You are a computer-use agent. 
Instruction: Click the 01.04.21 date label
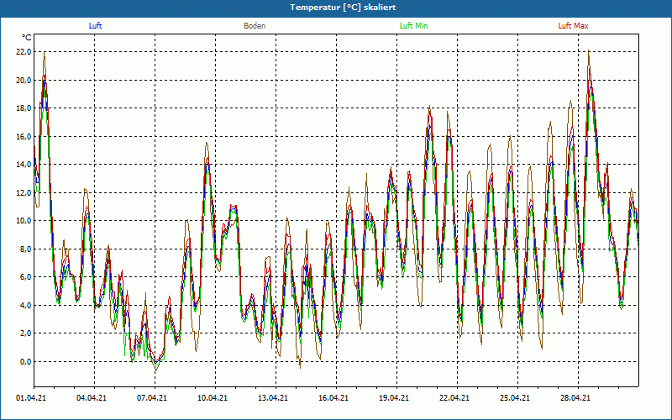(31, 398)
